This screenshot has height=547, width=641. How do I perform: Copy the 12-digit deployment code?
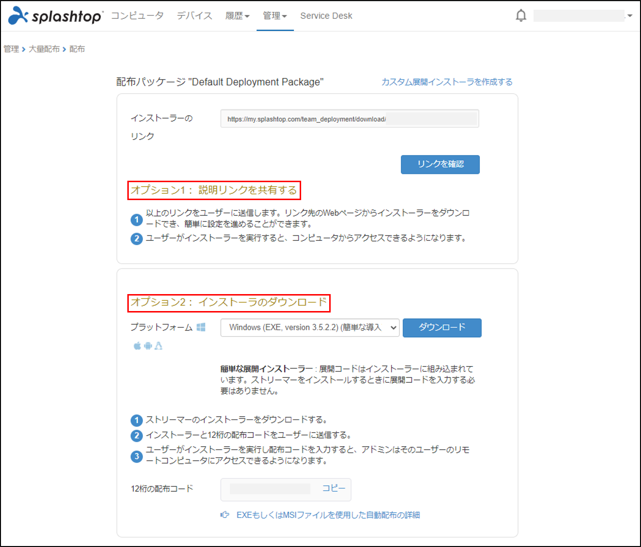tap(334, 488)
